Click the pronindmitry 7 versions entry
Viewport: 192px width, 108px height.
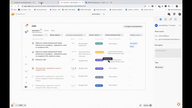click(x=167, y=25)
